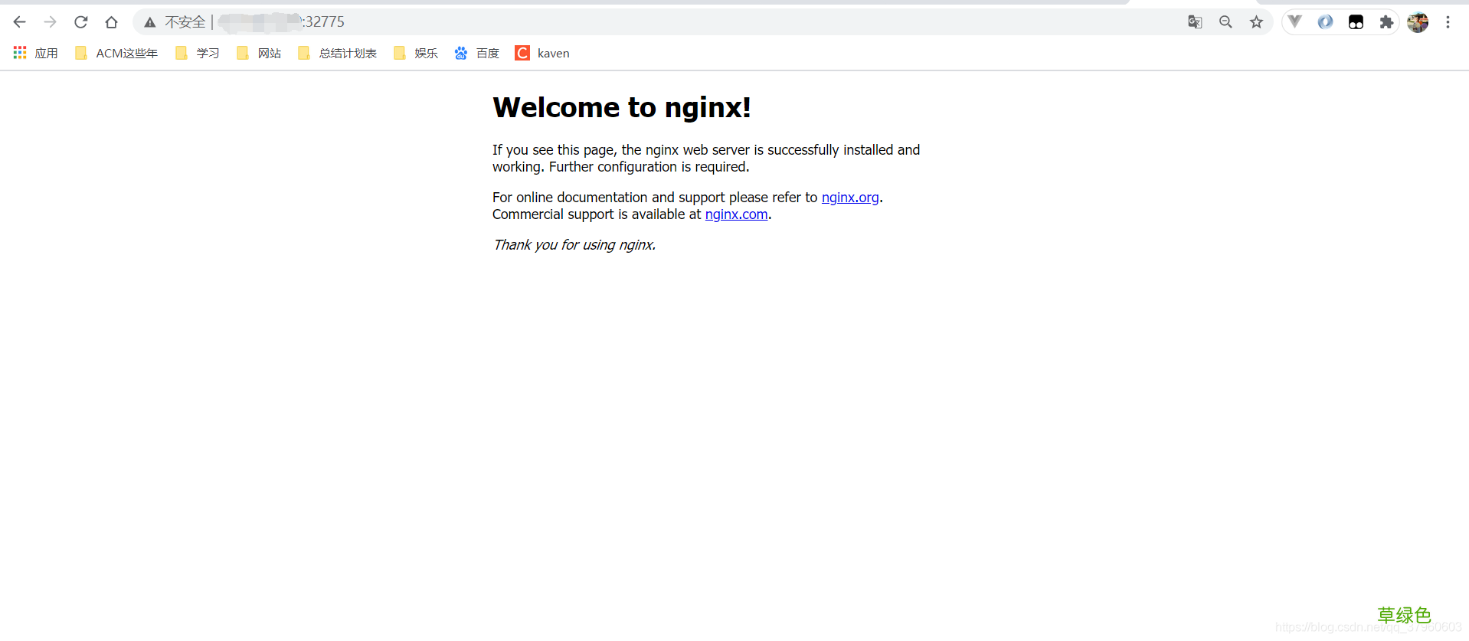Open the Chrome three-dot menu

[x=1448, y=22]
